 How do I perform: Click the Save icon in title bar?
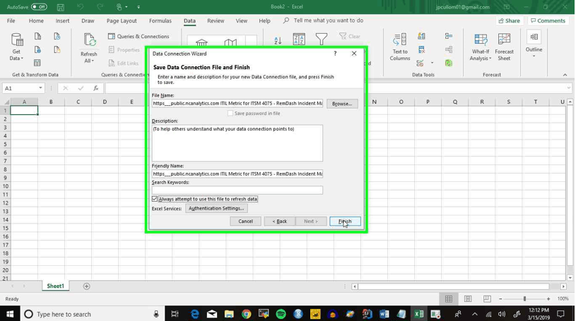pos(61,7)
